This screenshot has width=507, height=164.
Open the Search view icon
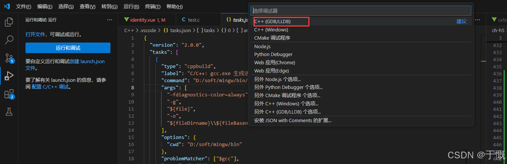point(9,40)
